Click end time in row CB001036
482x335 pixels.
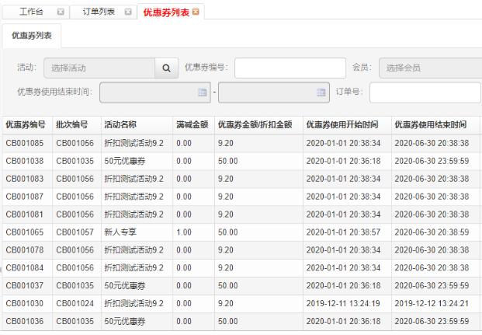(432, 322)
